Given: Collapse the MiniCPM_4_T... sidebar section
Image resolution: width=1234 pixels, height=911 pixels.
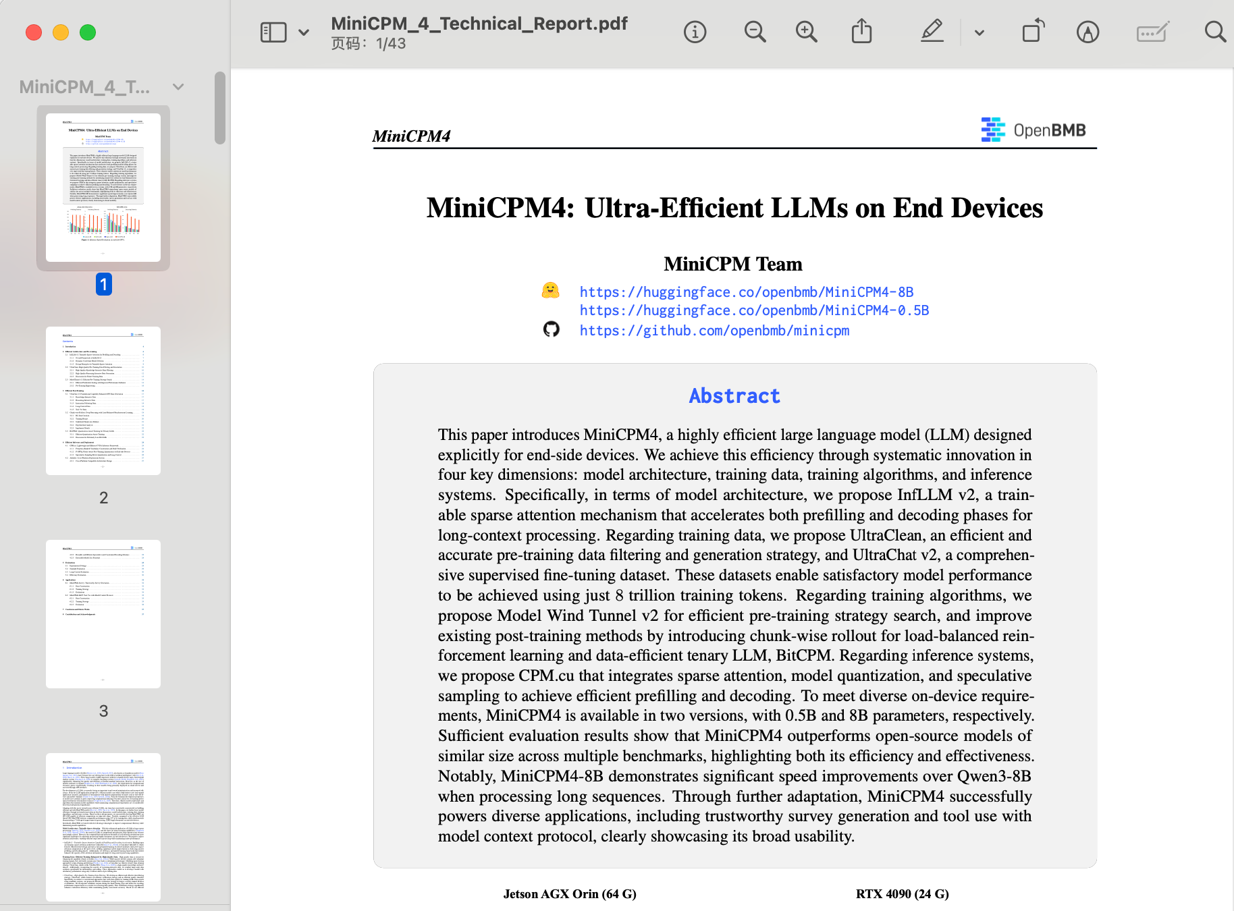Looking at the screenshot, I should pos(178,87).
